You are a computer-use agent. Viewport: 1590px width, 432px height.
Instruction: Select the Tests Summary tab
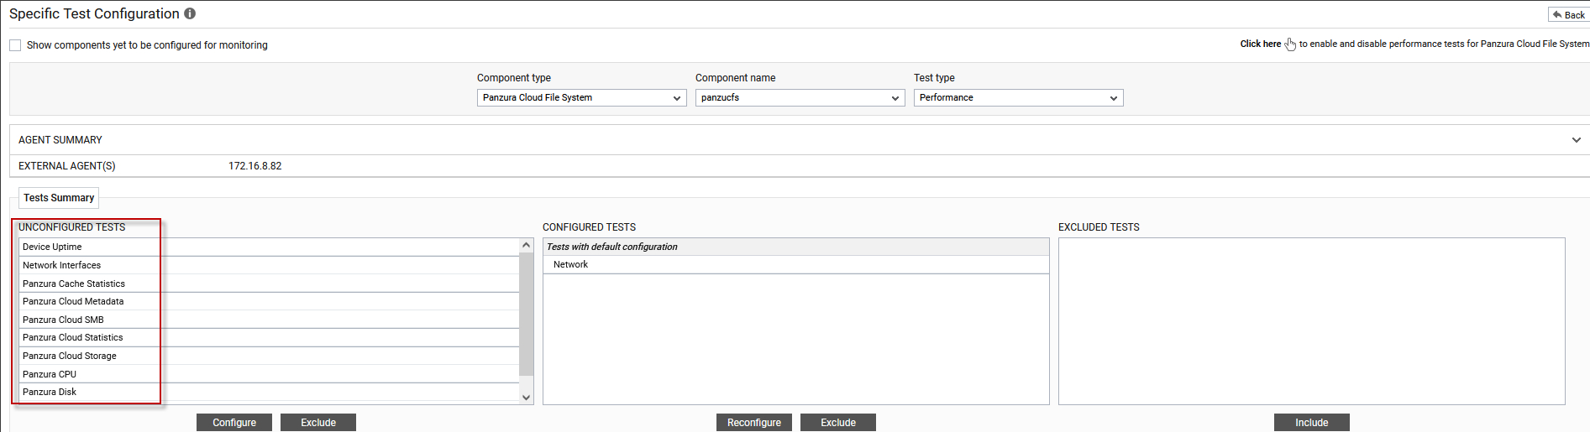pos(59,198)
